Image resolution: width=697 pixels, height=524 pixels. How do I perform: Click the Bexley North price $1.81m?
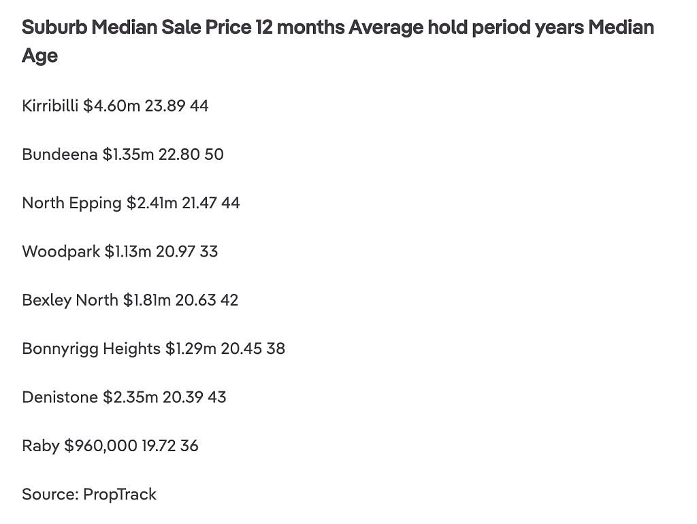pos(147,300)
